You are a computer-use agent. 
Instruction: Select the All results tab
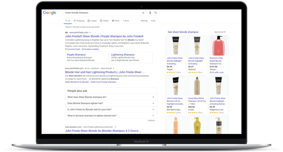pyautogui.click(x=68, y=21)
